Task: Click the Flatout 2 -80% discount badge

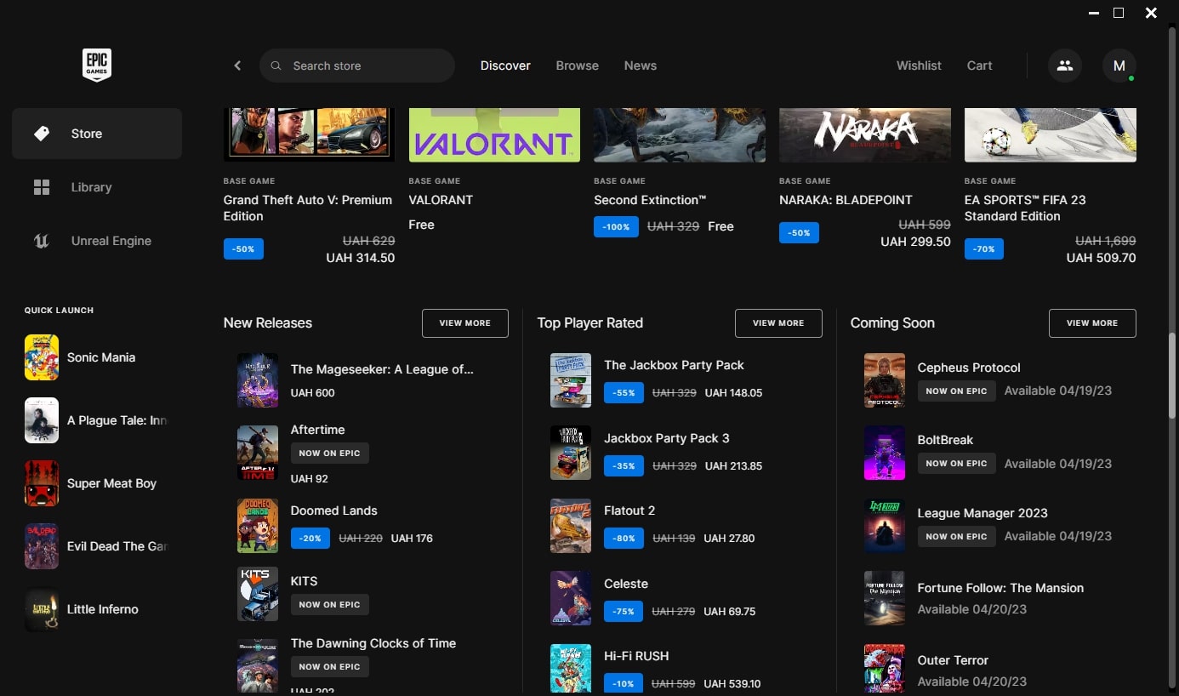Action: (x=624, y=539)
